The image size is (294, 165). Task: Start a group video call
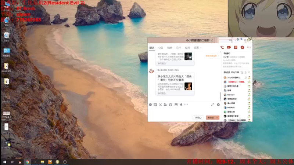pyautogui.click(x=229, y=47)
